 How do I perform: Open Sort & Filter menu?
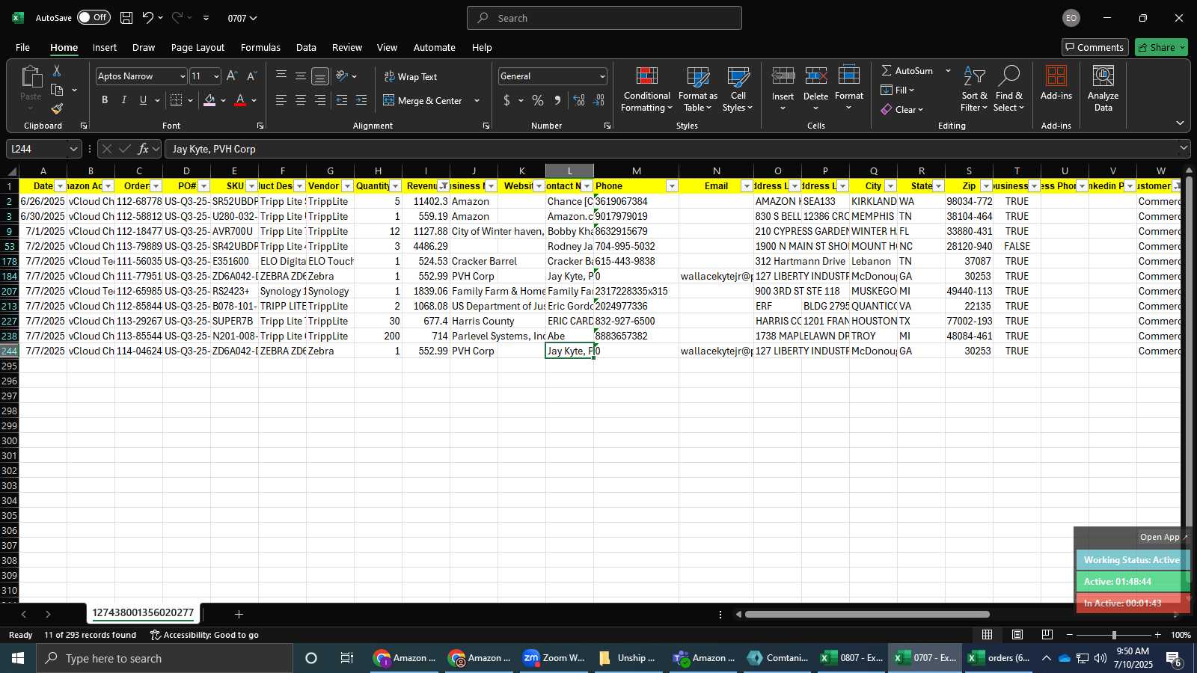click(x=974, y=90)
